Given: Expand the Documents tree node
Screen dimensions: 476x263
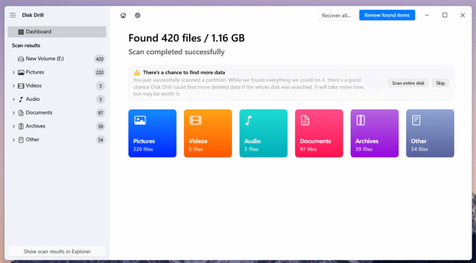Looking at the screenshot, I should [x=14, y=113].
